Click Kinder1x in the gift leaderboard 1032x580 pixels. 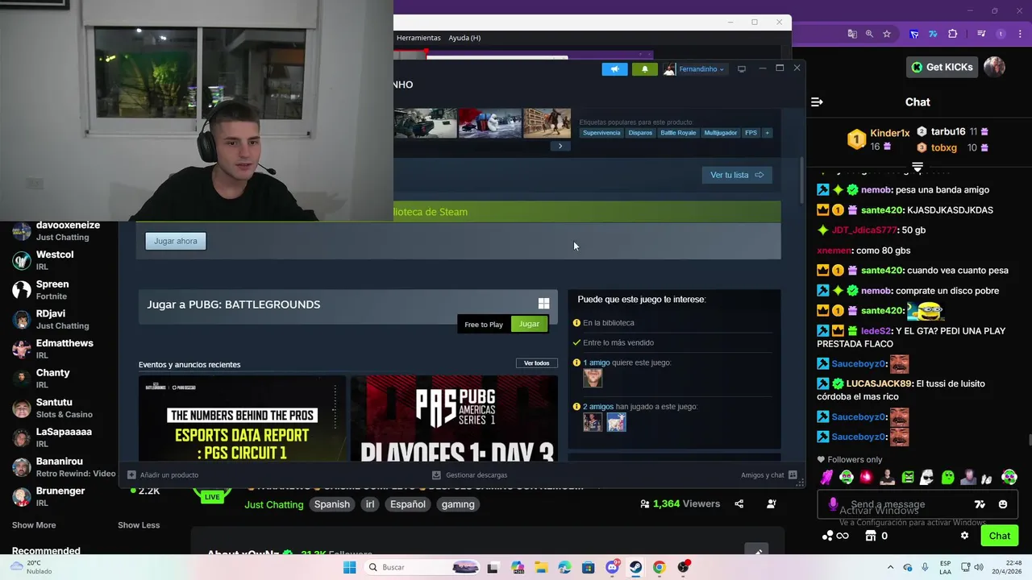pos(889,133)
